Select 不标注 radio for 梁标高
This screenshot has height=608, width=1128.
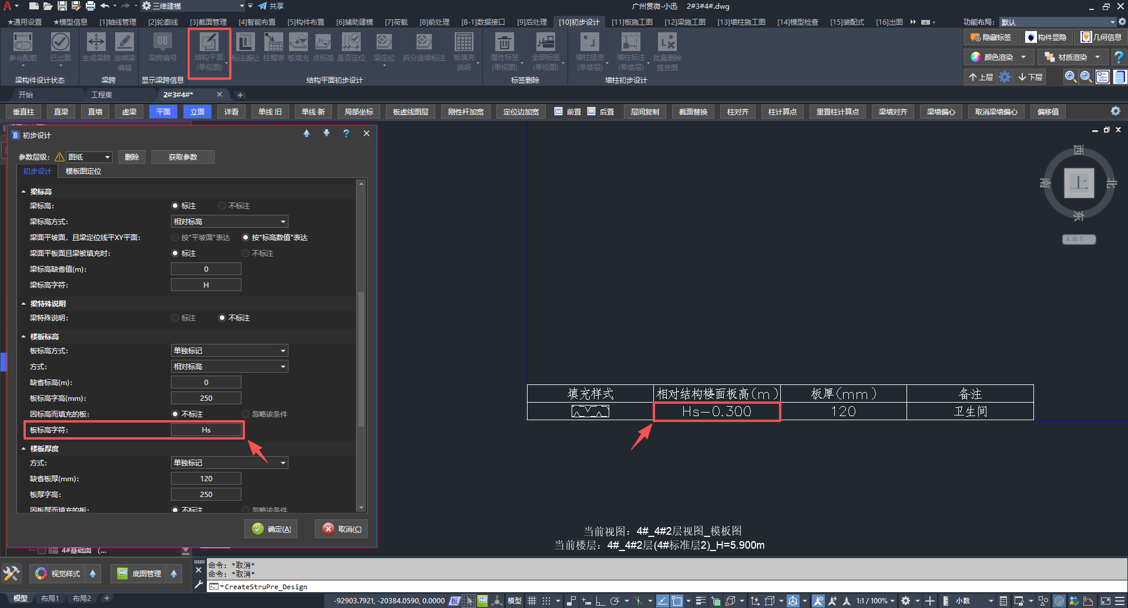pos(222,206)
